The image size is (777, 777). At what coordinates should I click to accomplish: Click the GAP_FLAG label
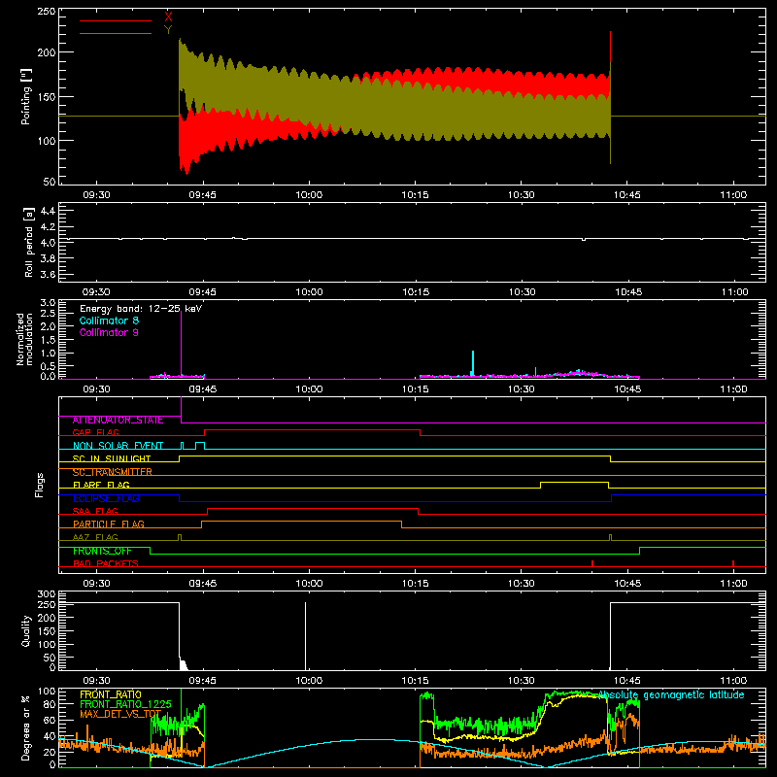pos(95,432)
